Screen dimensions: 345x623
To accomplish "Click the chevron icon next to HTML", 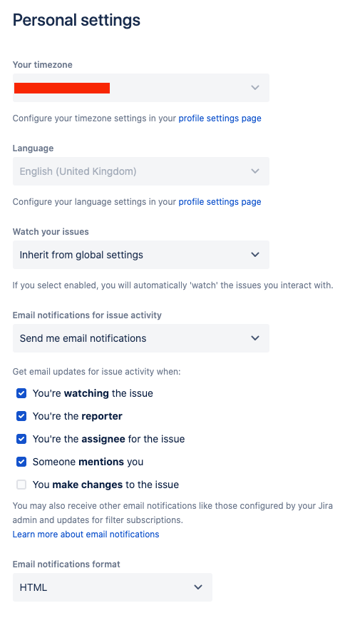I will (x=198, y=587).
